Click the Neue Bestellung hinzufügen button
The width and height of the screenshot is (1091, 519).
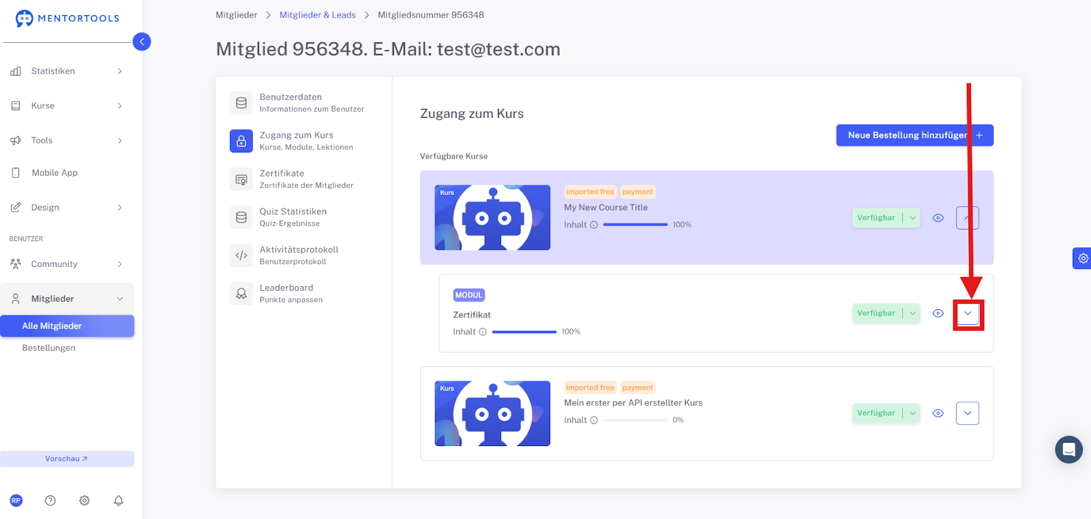[x=915, y=136]
